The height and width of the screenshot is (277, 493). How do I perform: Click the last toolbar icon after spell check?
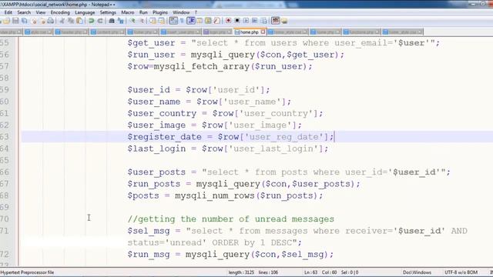(x=284, y=21)
